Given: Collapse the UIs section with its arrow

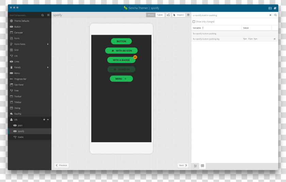Looking at the screenshot, I should [48, 120].
